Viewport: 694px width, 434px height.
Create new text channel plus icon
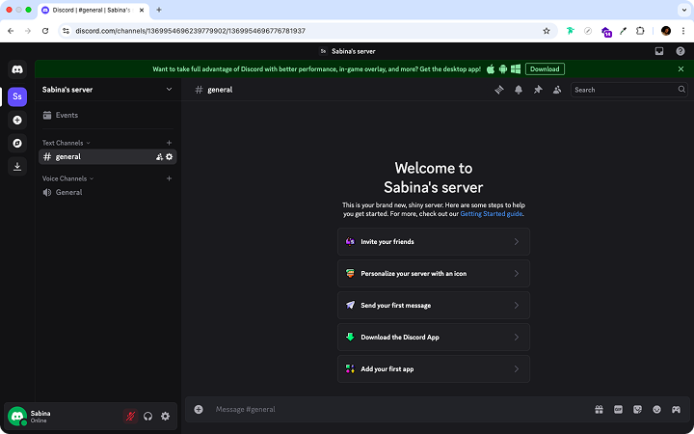[x=169, y=143]
